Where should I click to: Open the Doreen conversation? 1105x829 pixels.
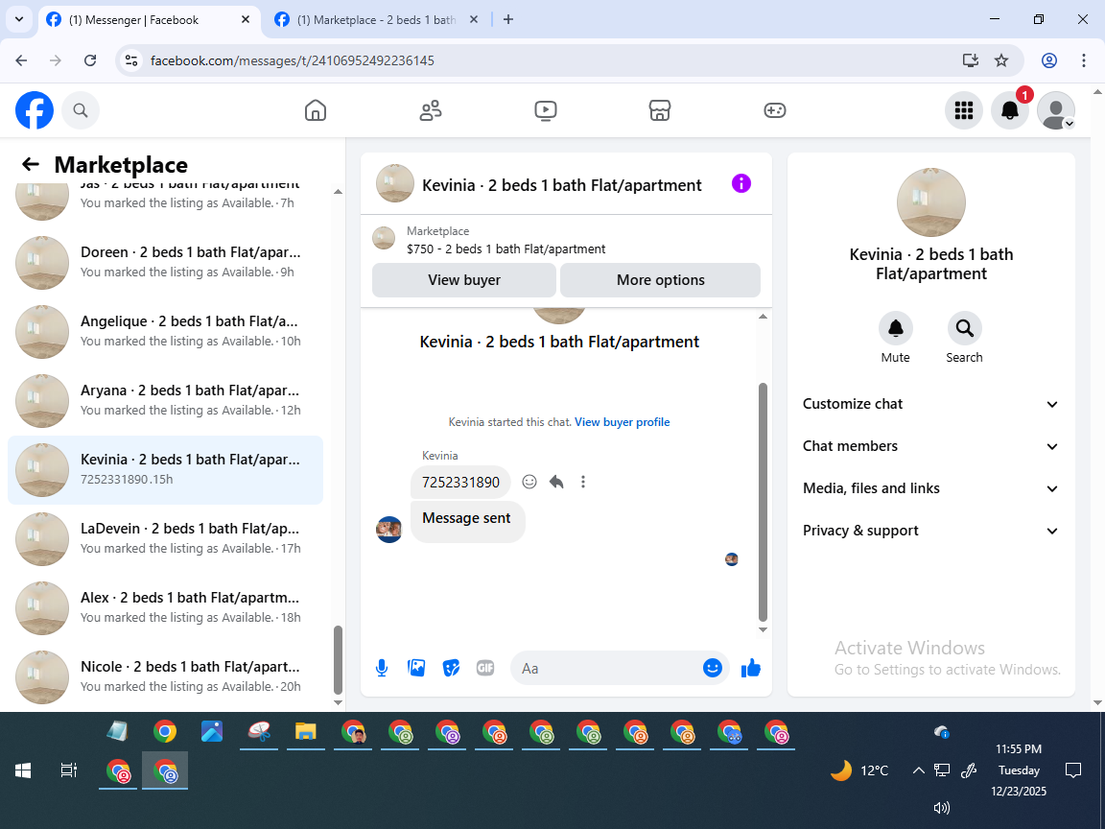coord(166,262)
